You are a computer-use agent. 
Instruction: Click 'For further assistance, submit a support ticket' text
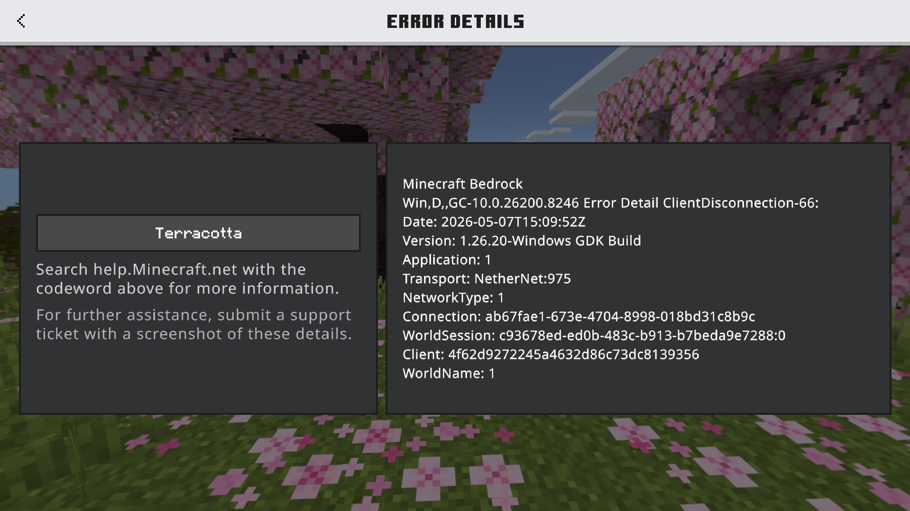[194, 324]
